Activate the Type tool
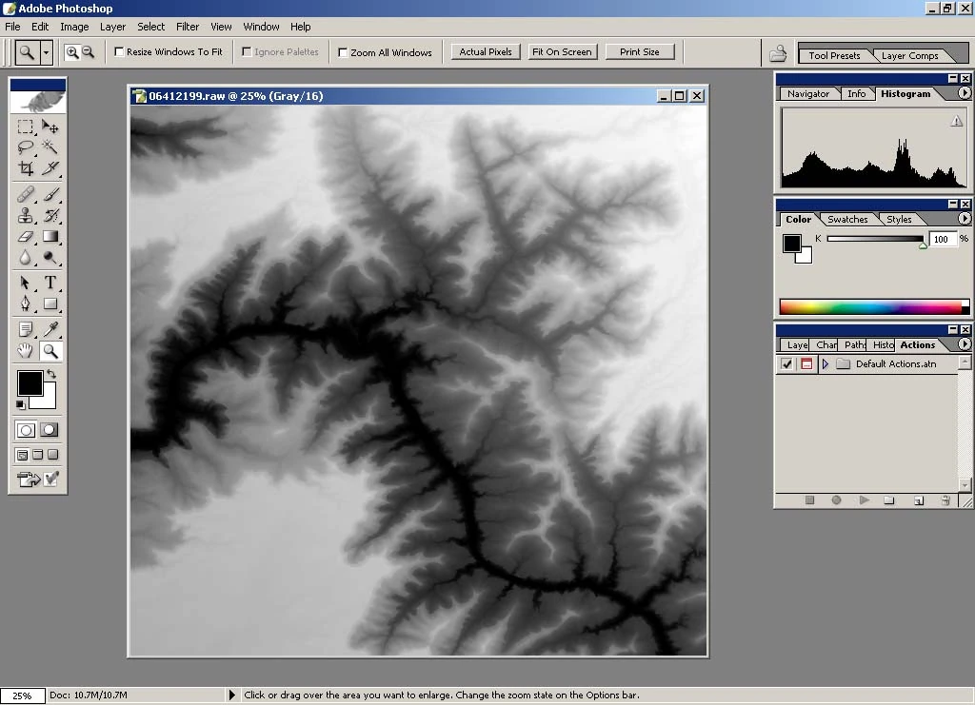This screenshot has width=975, height=705. [50, 283]
